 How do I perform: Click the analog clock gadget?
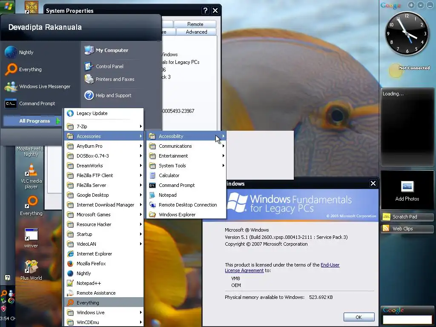[407, 34]
